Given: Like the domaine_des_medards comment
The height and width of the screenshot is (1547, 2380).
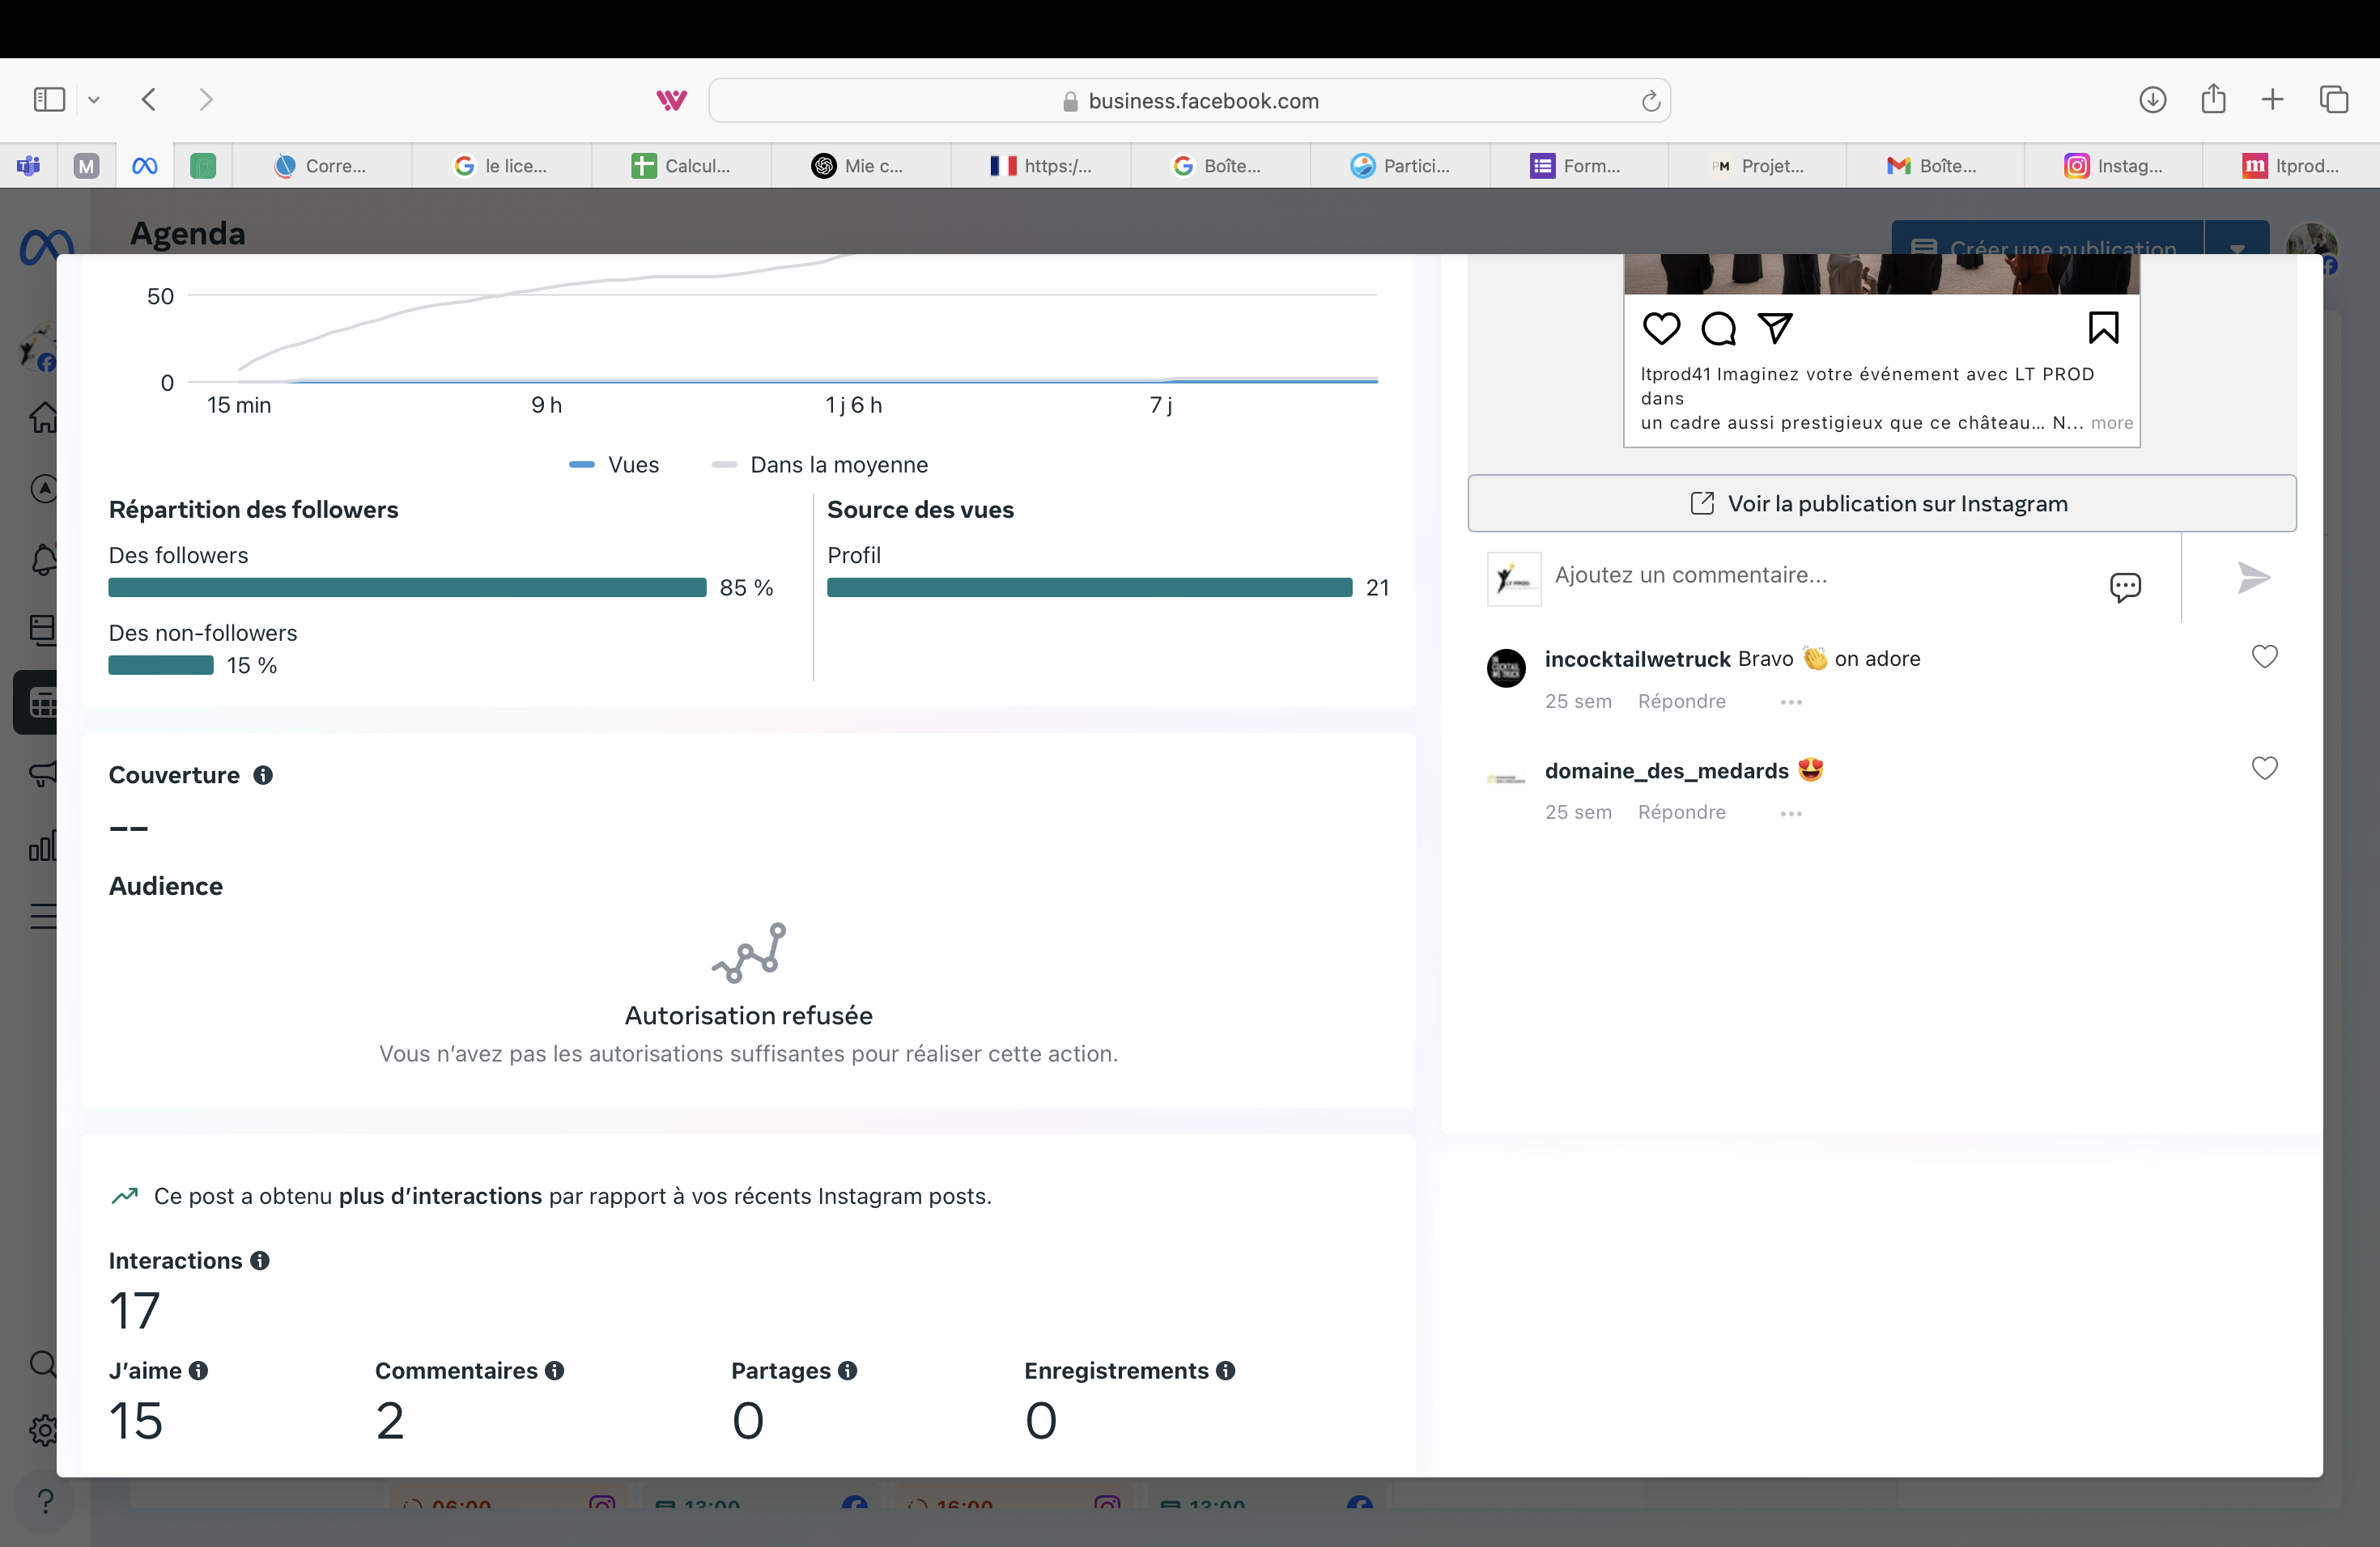Looking at the screenshot, I should (x=2264, y=769).
